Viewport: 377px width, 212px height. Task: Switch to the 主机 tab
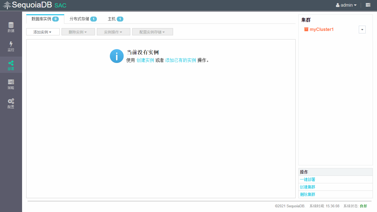115,19
